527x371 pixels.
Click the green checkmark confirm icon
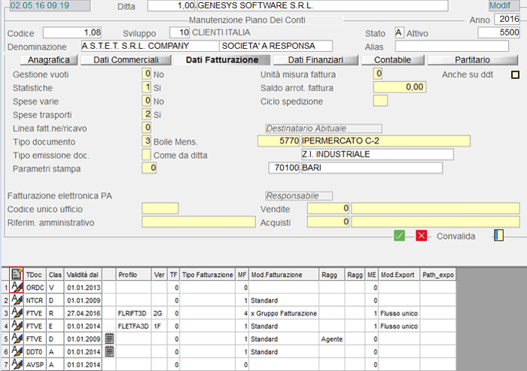click(400, 236)
